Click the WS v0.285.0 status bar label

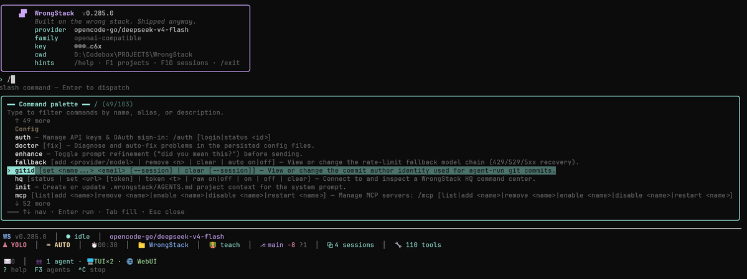25,237
